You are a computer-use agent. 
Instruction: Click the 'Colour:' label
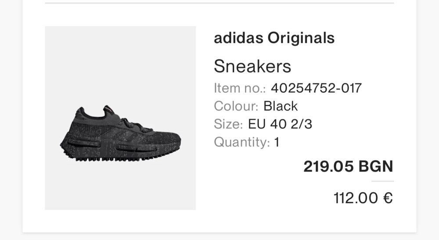(236, 106)
